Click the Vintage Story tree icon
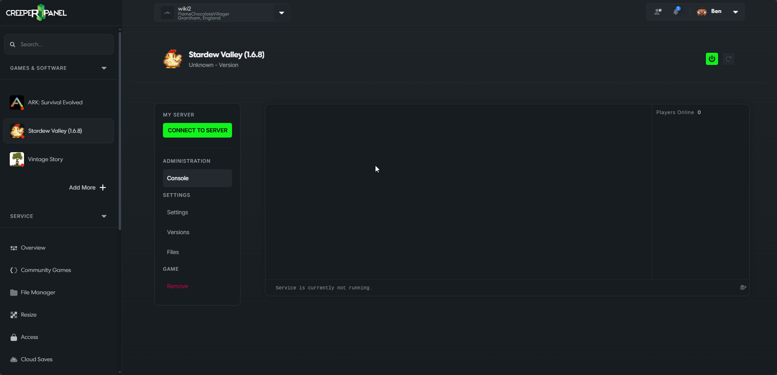Screen dimensions: 777x375 17,159
